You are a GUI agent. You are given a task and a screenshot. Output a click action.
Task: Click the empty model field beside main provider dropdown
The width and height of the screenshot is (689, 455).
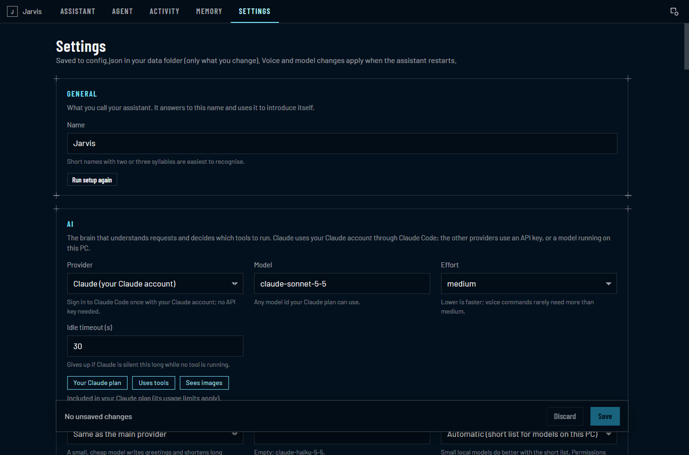tap(342, 437)
